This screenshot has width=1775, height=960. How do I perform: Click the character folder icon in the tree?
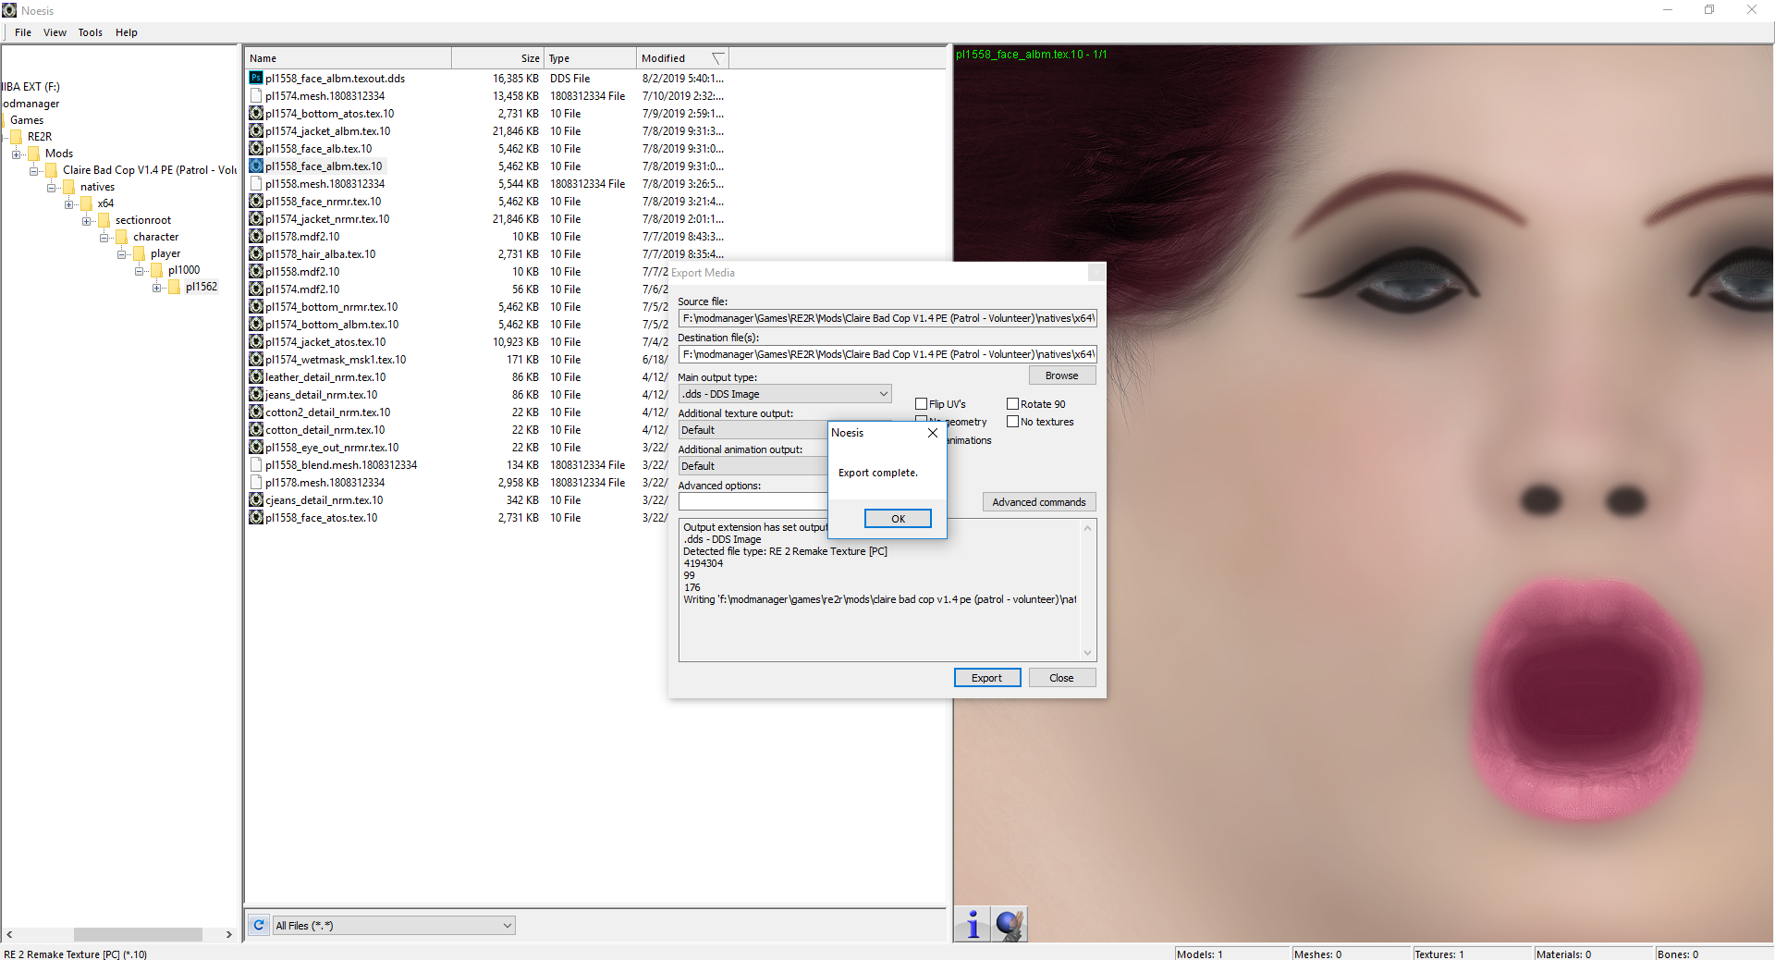(x=122, y=237)
